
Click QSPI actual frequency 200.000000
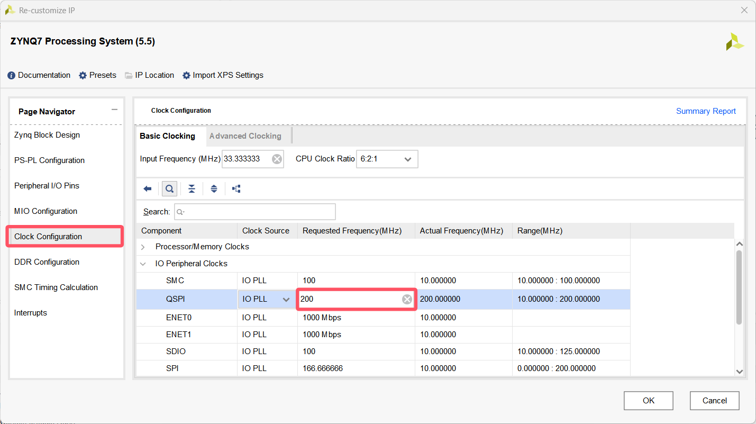click(x=440, y=299)
